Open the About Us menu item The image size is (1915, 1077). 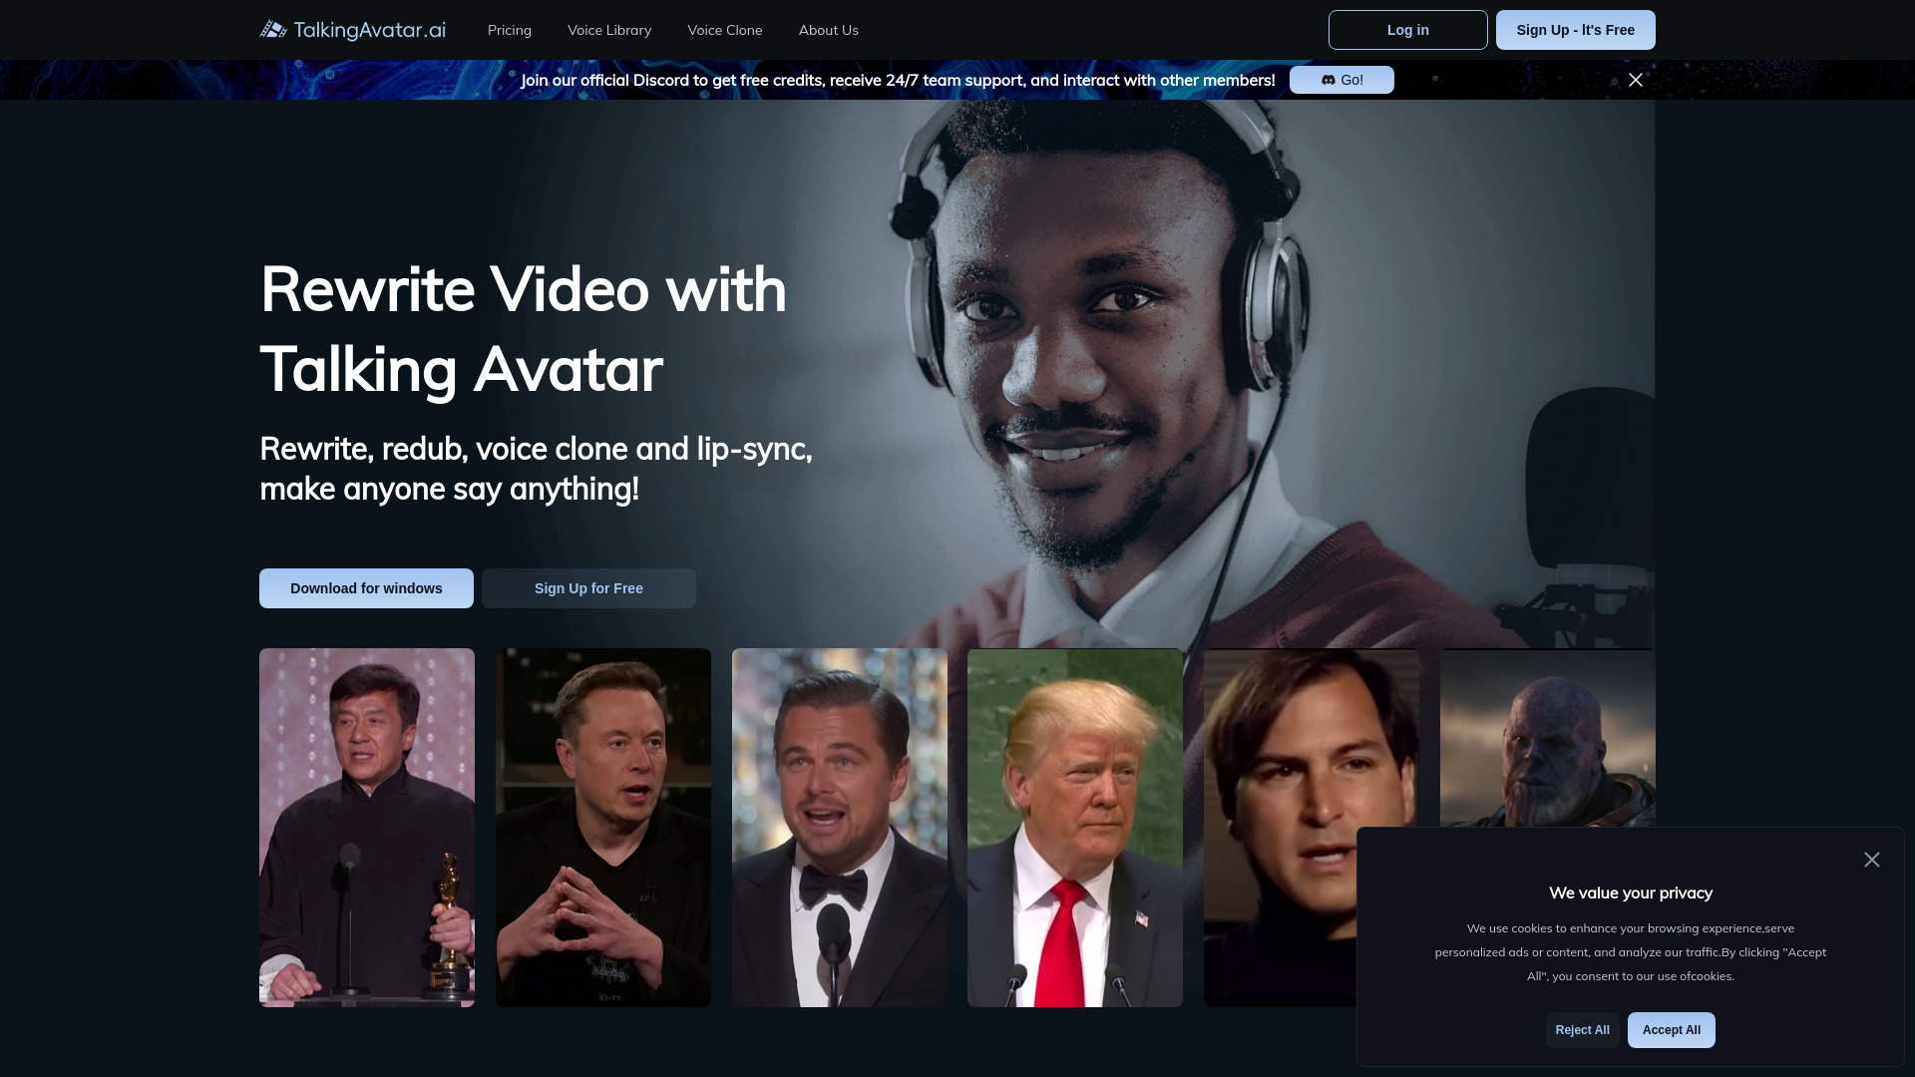(829, 29)
